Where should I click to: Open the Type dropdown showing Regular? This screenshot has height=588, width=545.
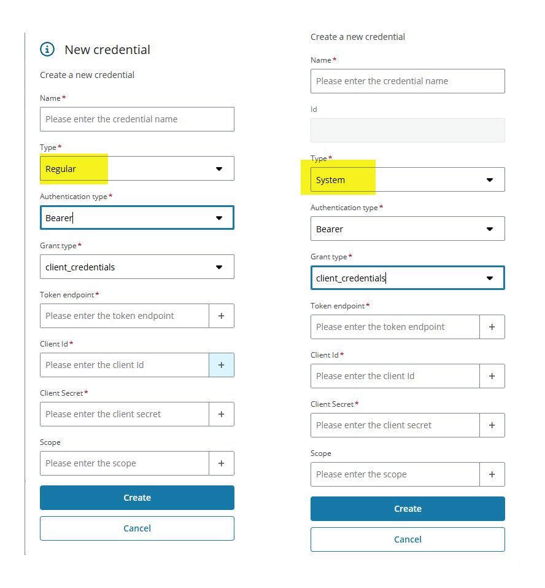tap(137, 168)
